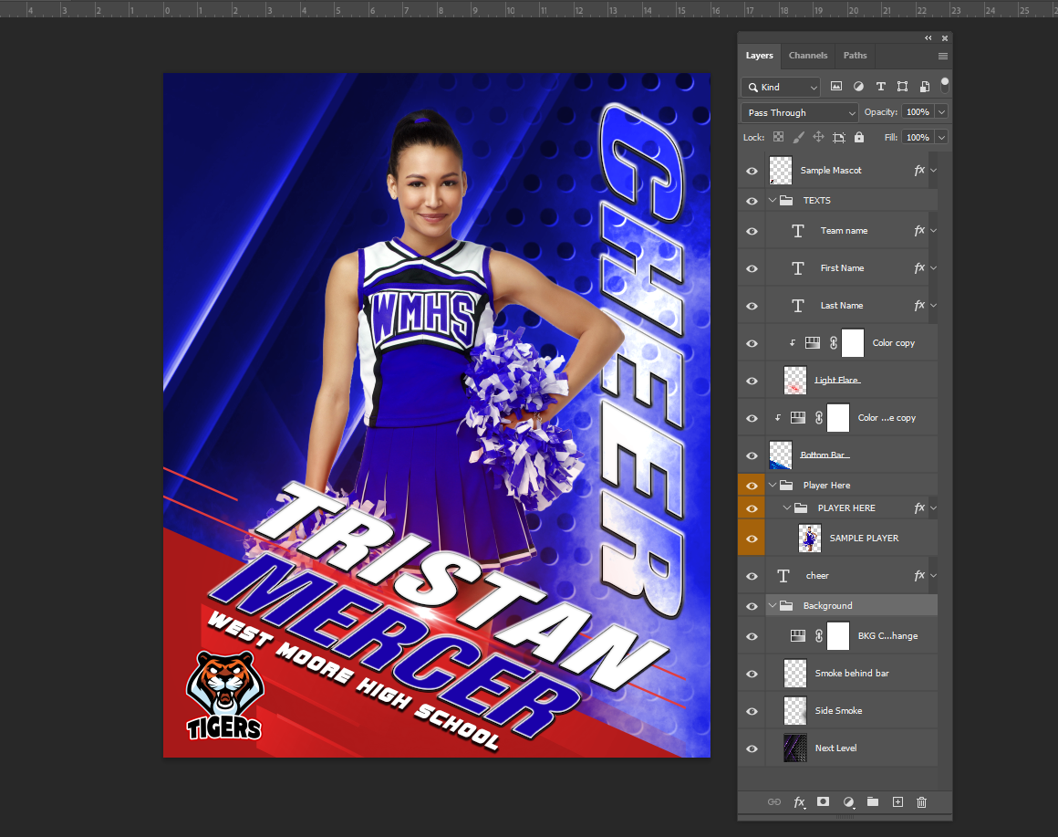The height and width of the screenshot is (837, 1058).
Task: Filter layers by shape layers icon
Action: click(x=902, y=87)
